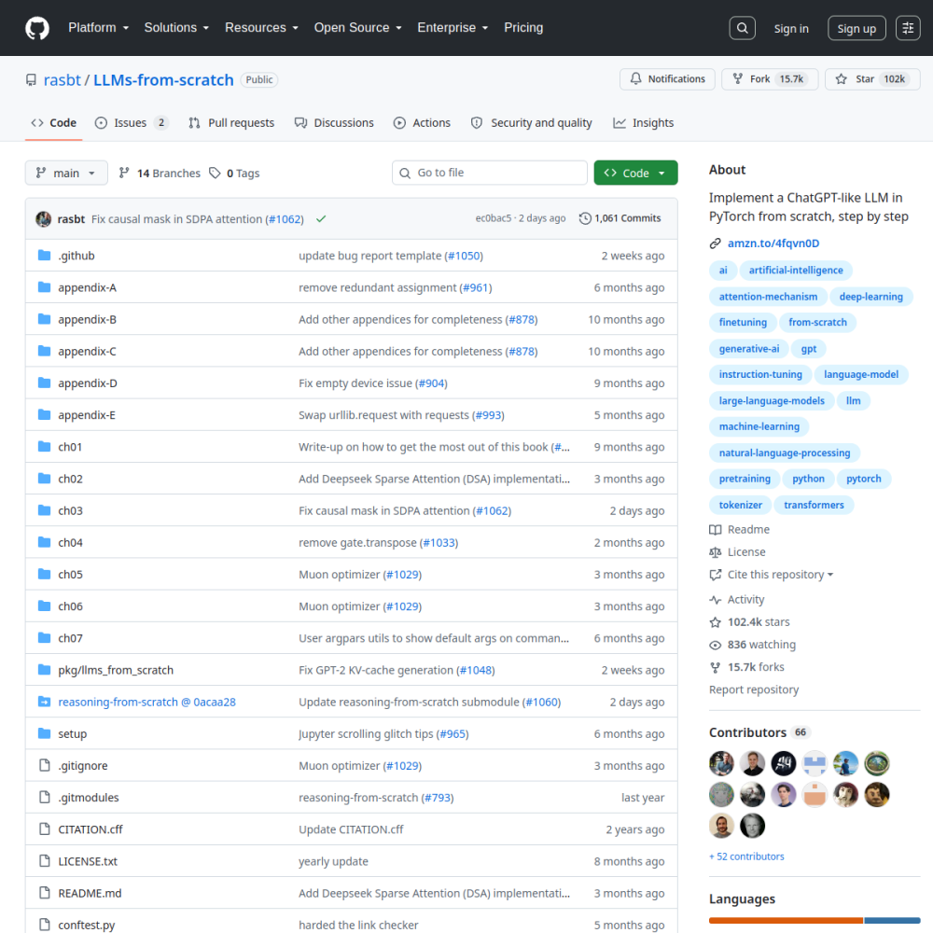Click the + 52 contributors link
The image size is (933, 933).
(x=746, y=856)
